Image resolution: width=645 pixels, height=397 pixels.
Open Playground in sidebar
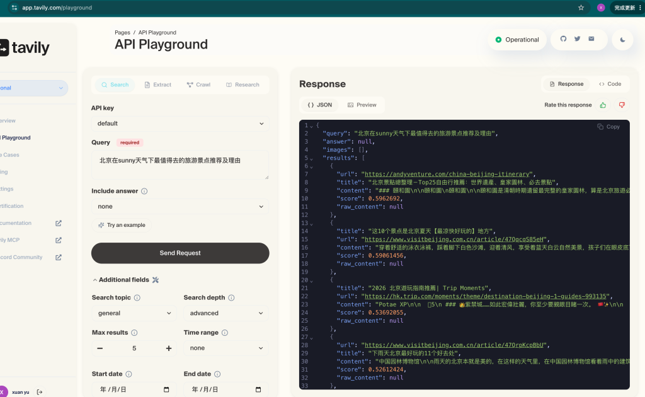[16, 138]
